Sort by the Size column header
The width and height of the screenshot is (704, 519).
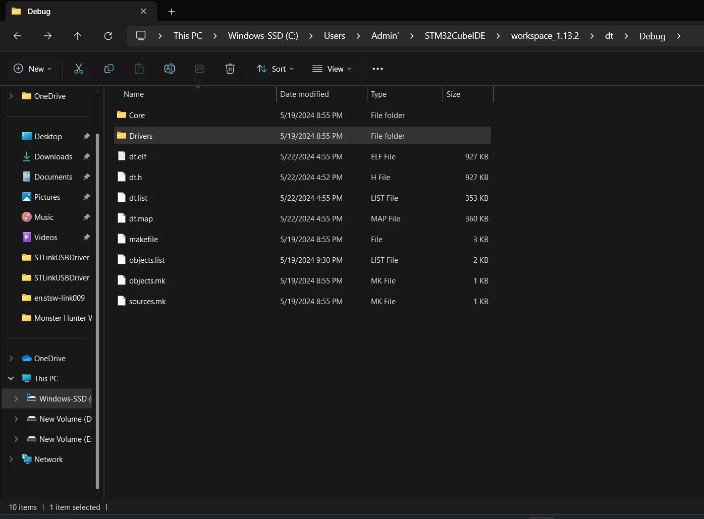pyautogui.click(x=453, y=94)
